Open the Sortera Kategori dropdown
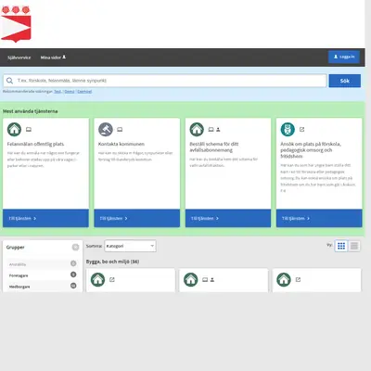The height and width of the screenshot is (371, 371). pyautogui.click(x=130, y=246)
